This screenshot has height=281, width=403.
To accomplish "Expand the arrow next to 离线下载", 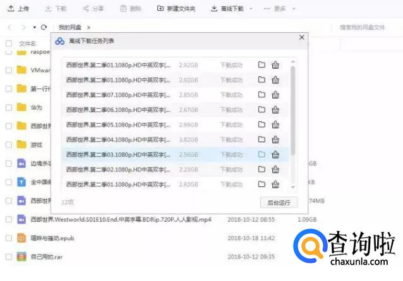I will [x=251, y=9].
